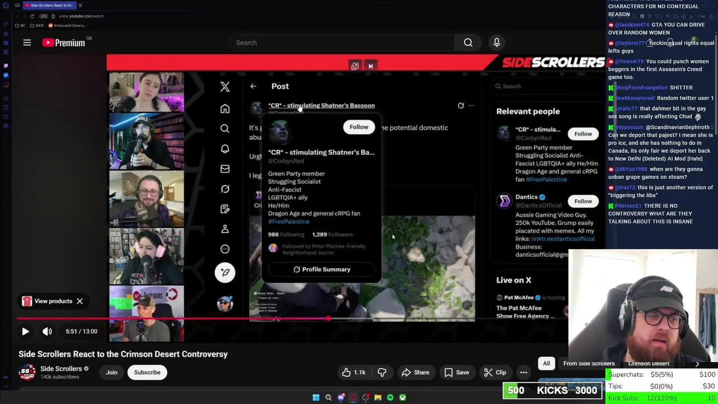Click Follow in the hover profile card
This screenshot has height=404, width=718.
coord(359,127)
